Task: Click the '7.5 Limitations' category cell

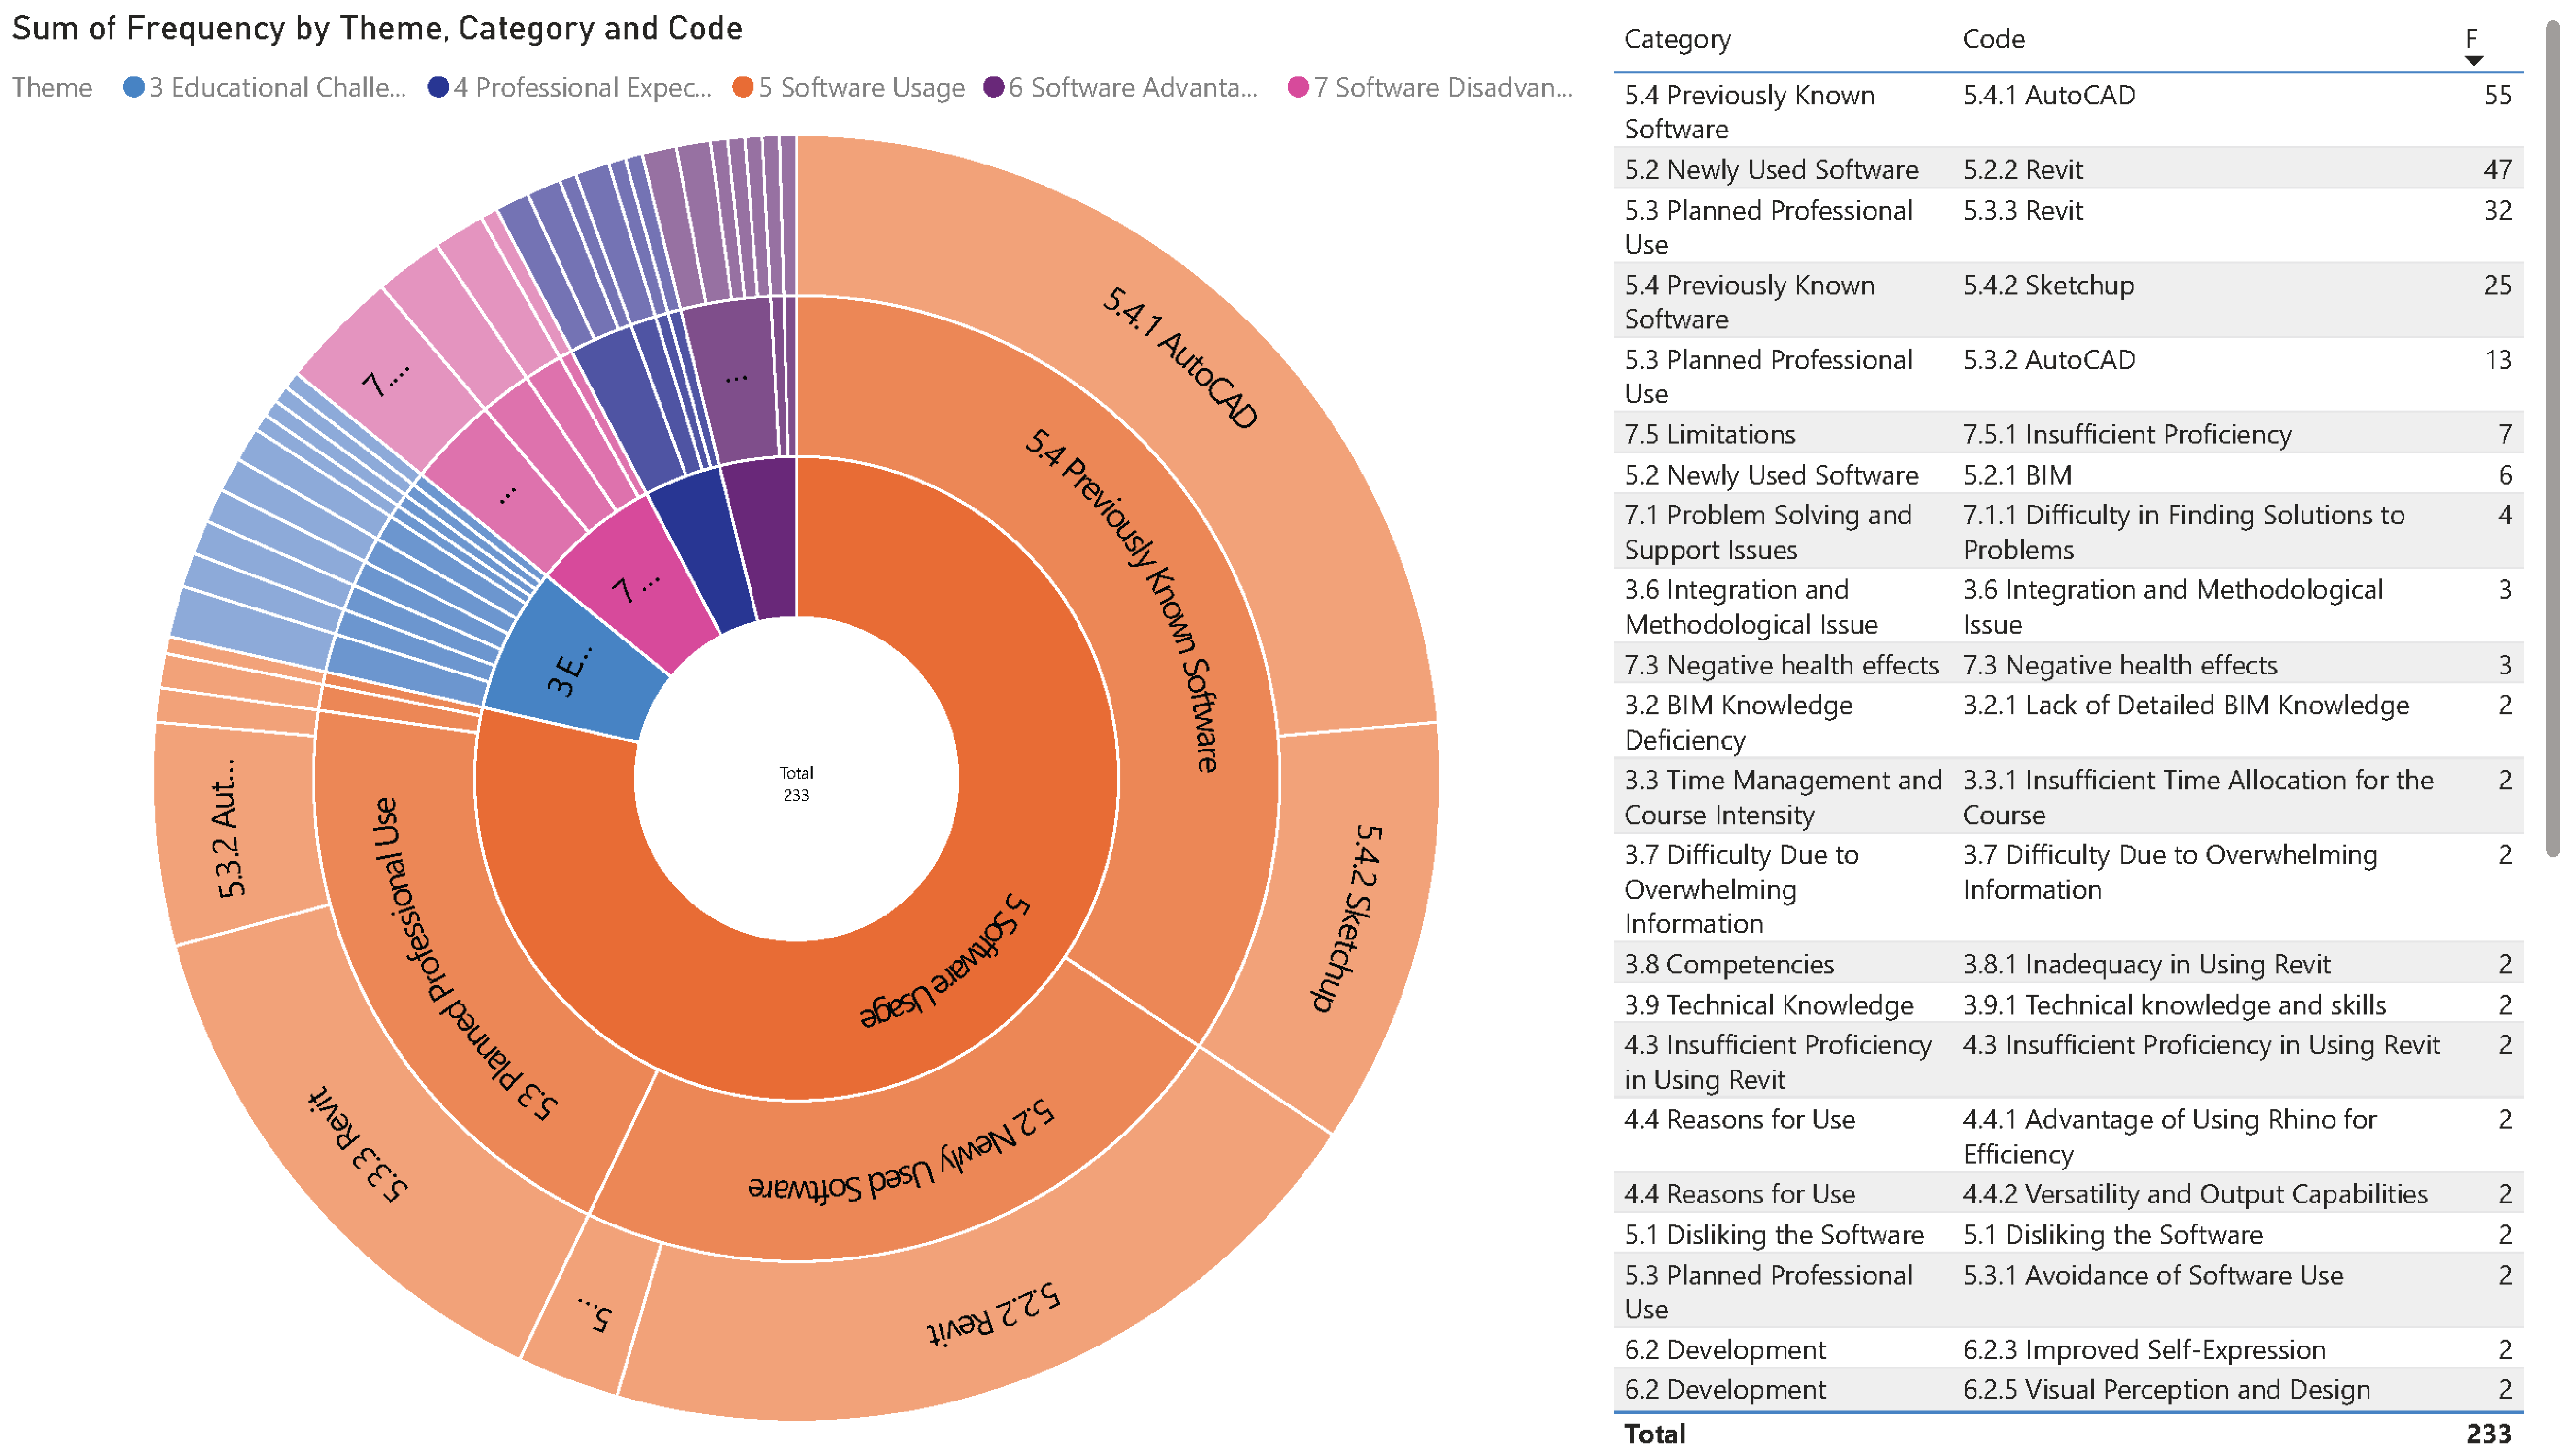Action: tap(1708, 435)
